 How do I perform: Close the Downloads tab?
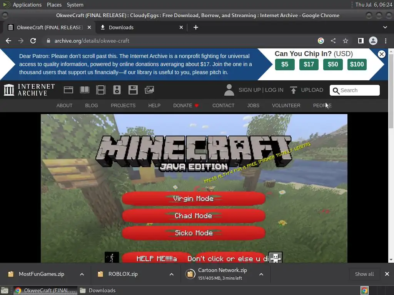pyautogui.click(x=181, y=27)
